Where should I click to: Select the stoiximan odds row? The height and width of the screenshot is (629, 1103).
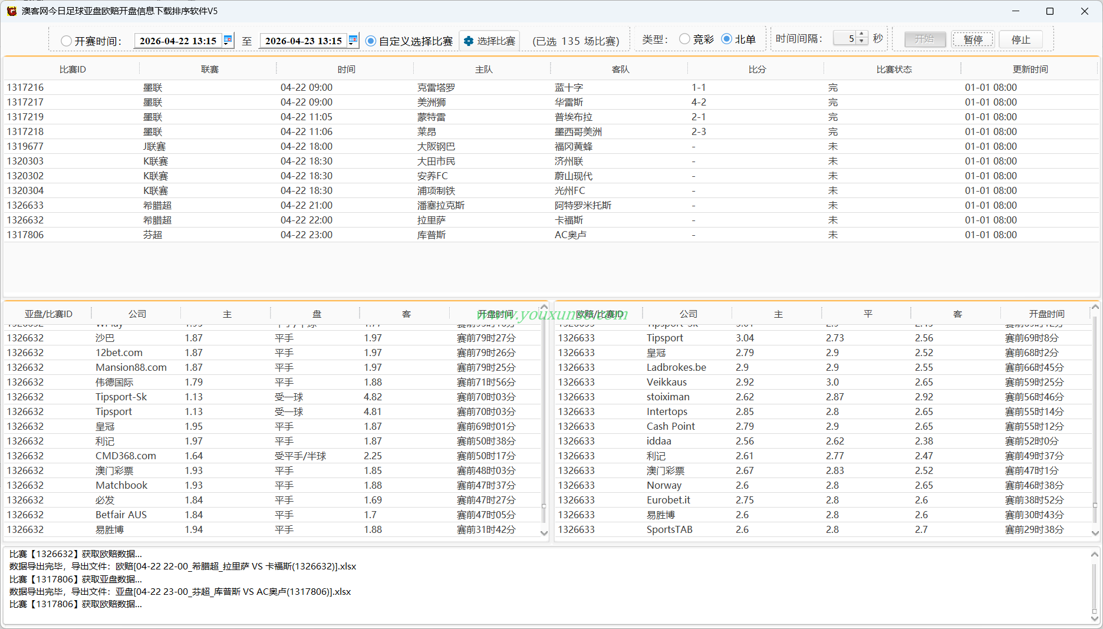(x=823, y=397)
